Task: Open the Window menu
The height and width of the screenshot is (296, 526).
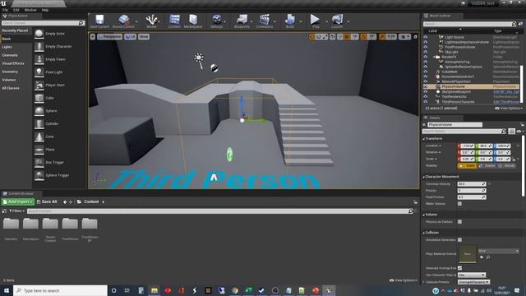Action: pos(30,10)
